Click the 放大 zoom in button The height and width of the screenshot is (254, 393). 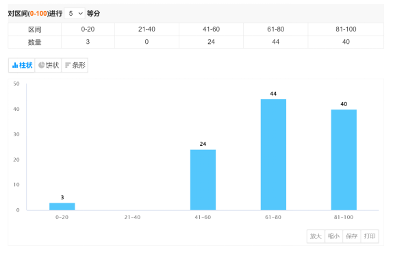(316, 236)
